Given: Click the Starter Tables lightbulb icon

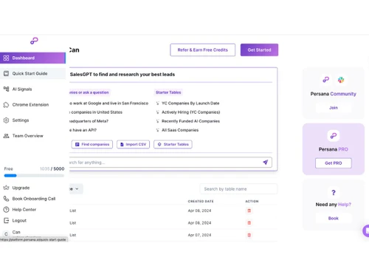Looking at the screenshot, I should click(x=159, y=144).
